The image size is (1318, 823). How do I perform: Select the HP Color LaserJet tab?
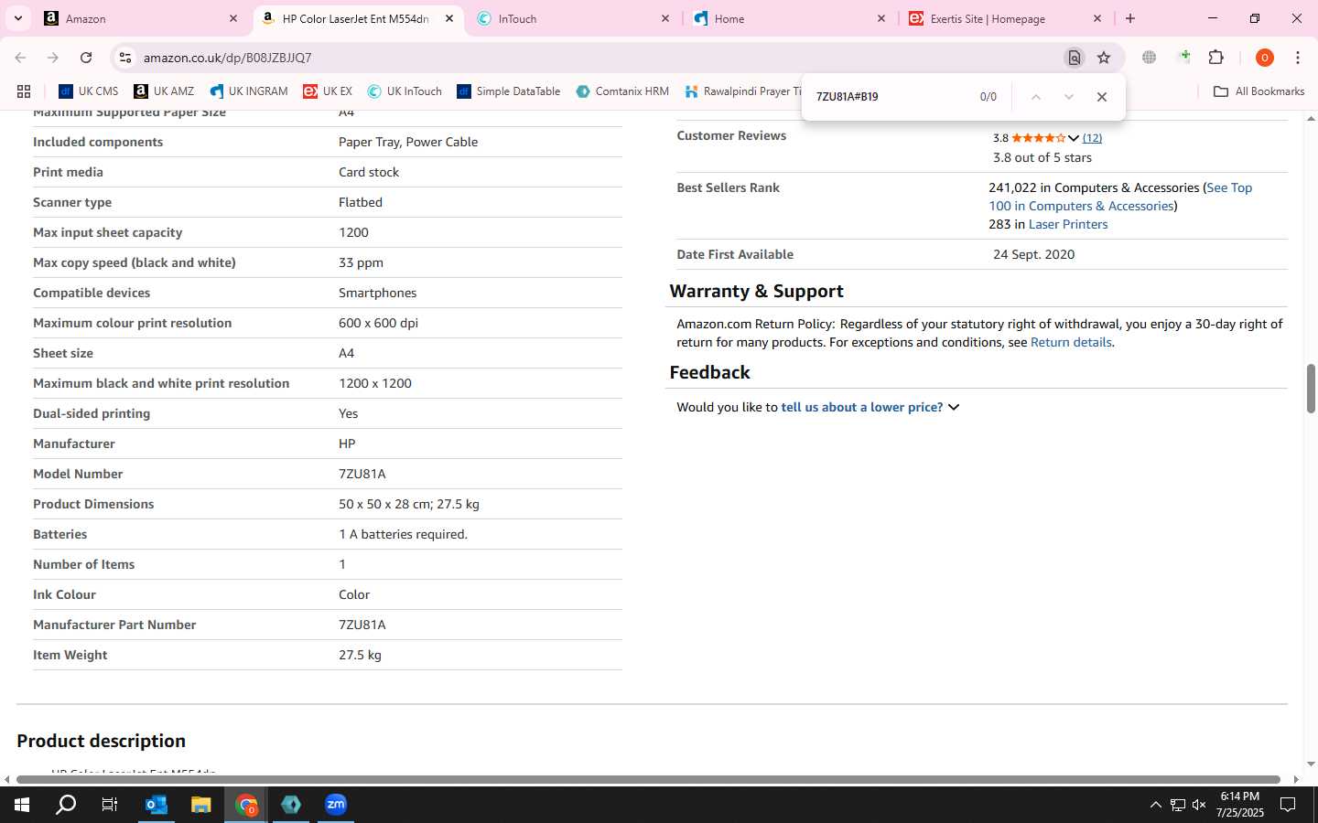(x=357, y=18)
